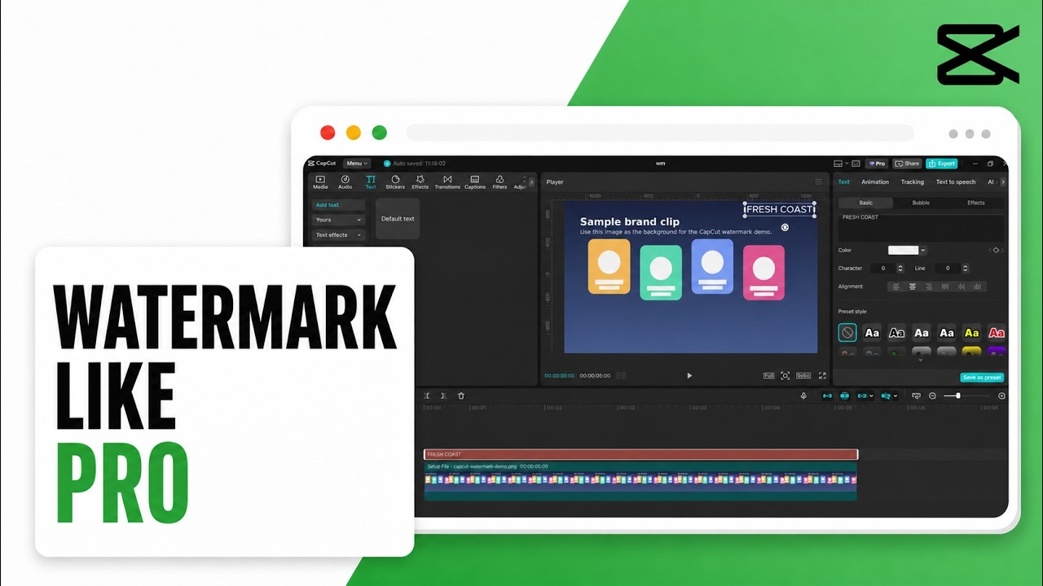This screenshot has width=1043, height=586.
Task: Click the keyboard shortcuts icon in title bar
Action: coord(856,164)
